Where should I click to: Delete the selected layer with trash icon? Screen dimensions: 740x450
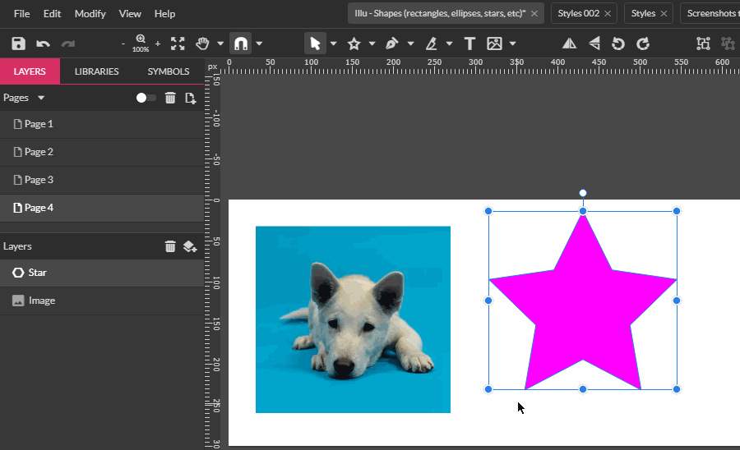[x=170, y=246]
